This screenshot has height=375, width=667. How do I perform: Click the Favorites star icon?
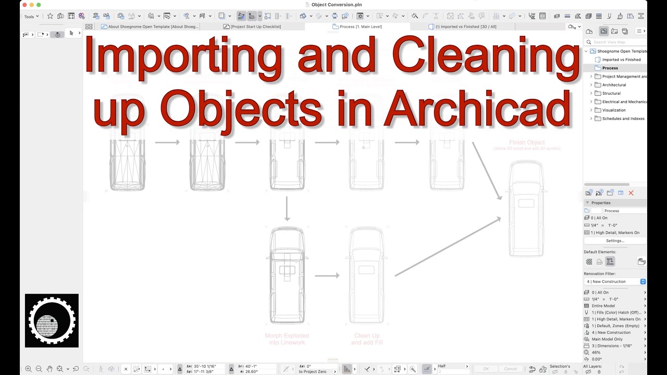point(50,16)
